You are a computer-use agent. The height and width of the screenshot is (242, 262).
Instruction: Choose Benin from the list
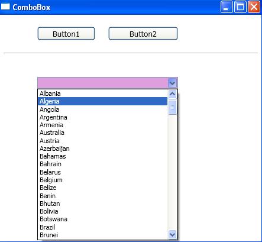point(102,196)
